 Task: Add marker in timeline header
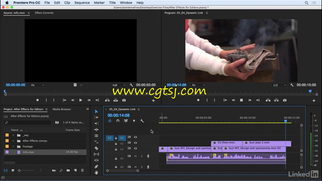click(134, 121)
